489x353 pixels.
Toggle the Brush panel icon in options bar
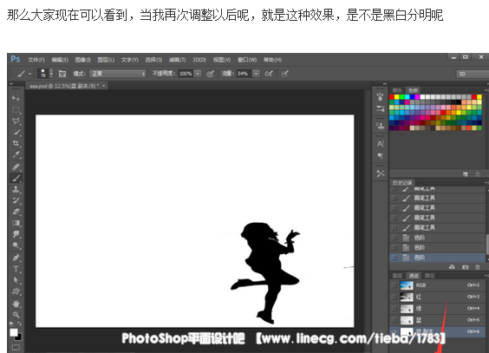click(62, 74)
